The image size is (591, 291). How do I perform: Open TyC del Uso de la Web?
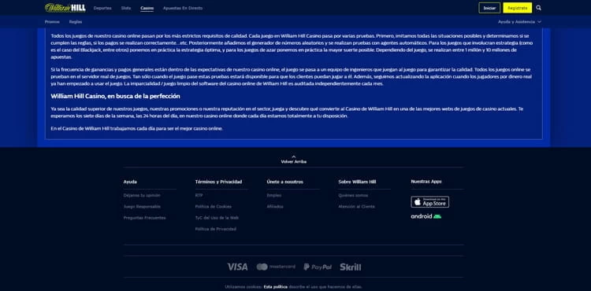point(217,218)
